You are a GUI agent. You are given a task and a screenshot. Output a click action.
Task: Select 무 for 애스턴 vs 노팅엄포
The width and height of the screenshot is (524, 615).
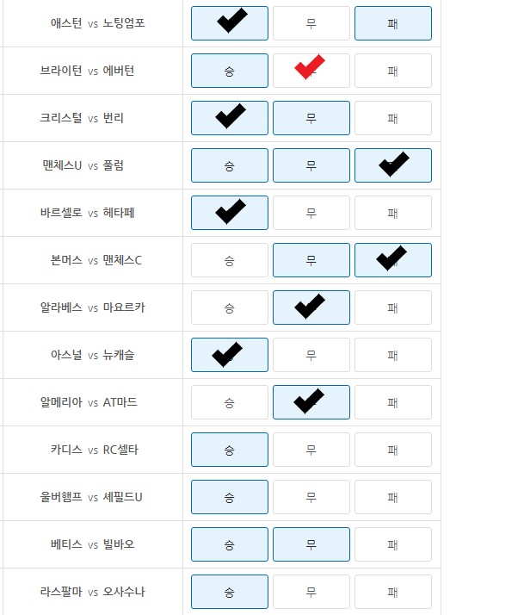[x=311, y=23]
